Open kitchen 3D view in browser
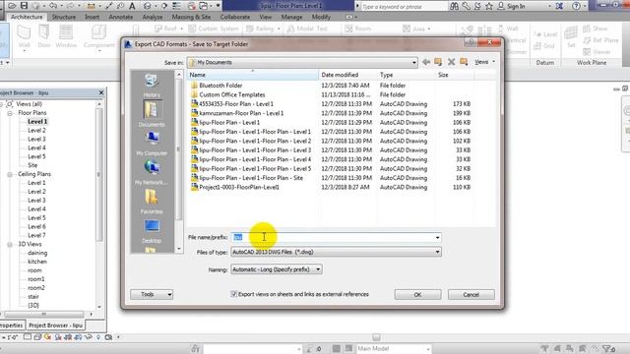 click(x=37, y=262)
